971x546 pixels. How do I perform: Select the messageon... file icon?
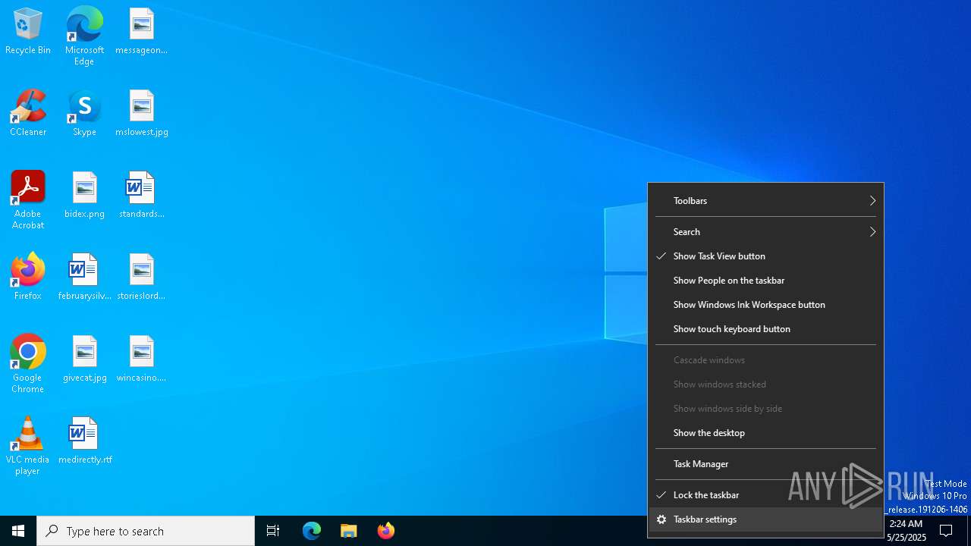click(x=141, y=31)
